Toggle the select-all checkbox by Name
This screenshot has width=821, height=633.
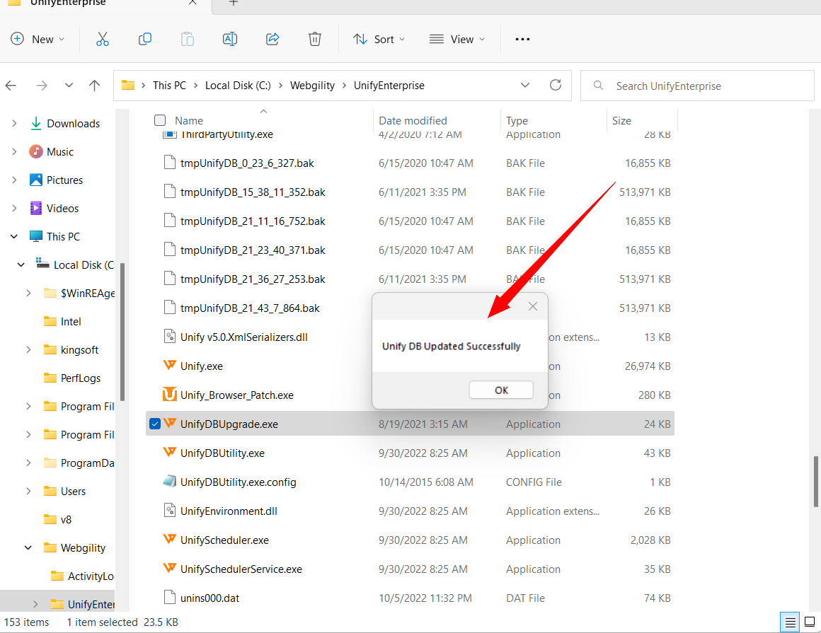coord(160,120)
